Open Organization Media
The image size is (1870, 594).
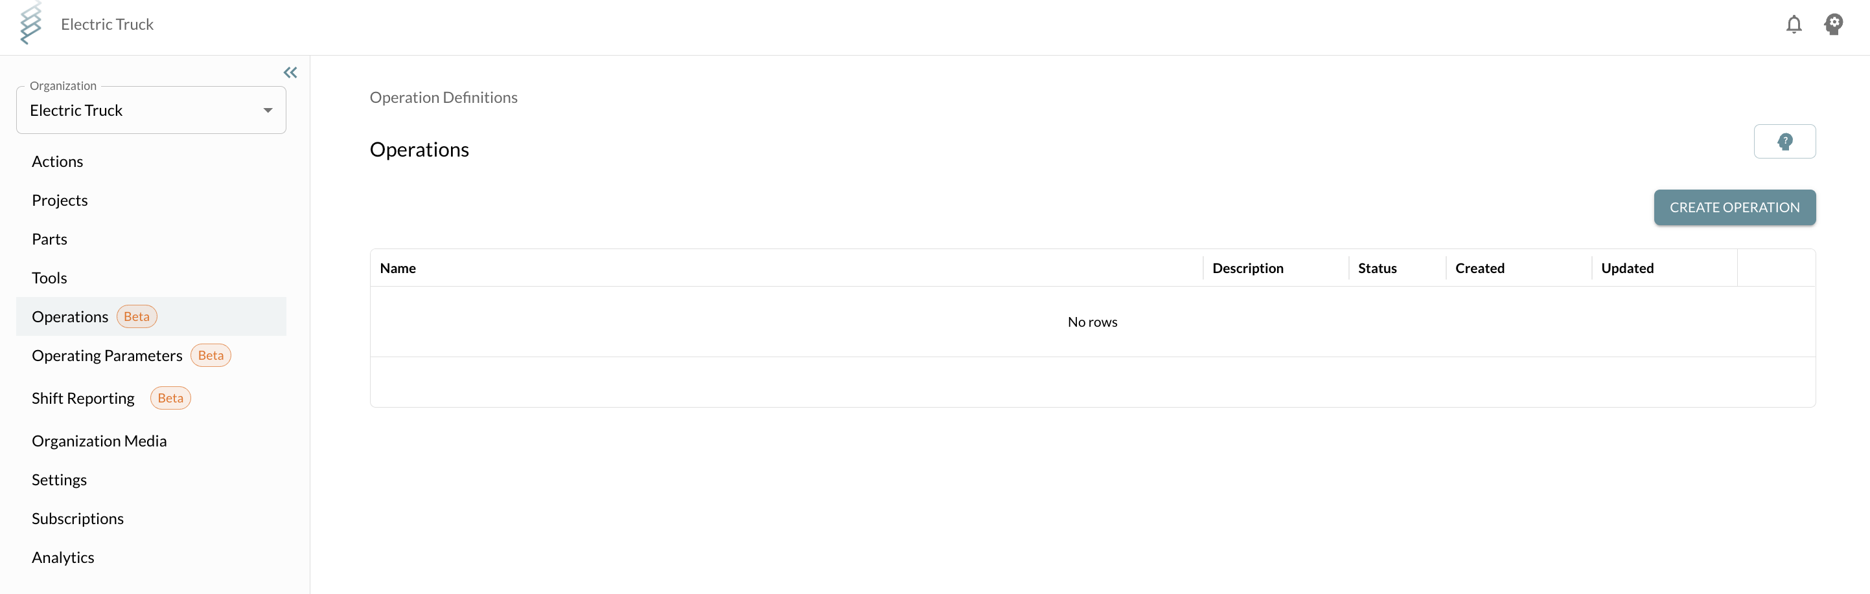click(99, 441)
